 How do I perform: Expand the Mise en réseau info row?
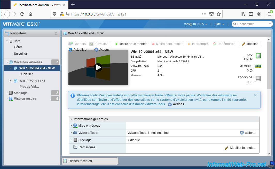71,126
